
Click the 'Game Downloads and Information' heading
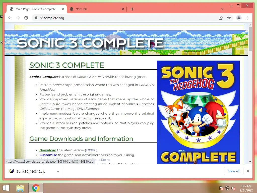tap(81, 139)
